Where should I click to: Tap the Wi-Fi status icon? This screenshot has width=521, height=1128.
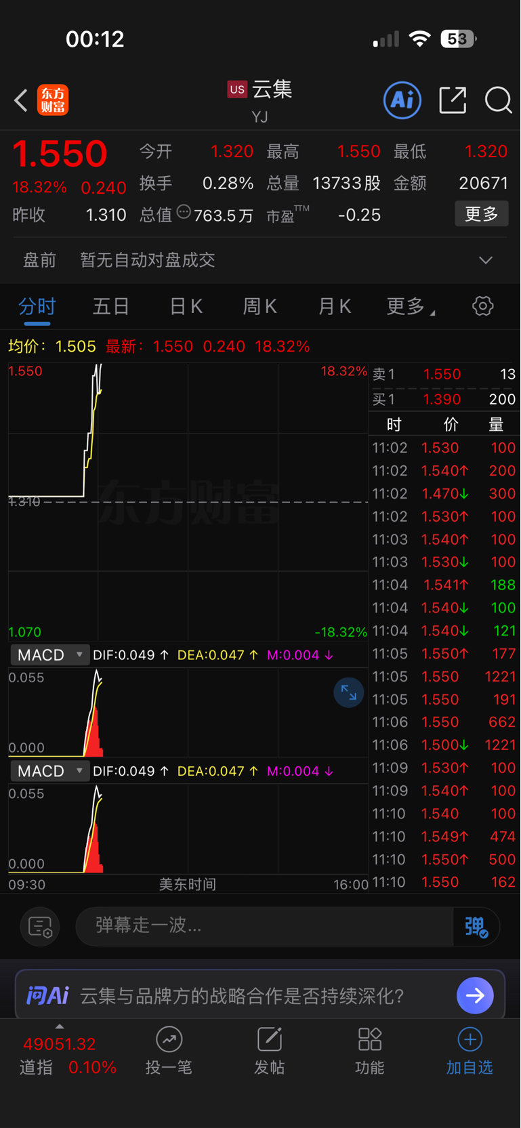click(x=420, y=39)
